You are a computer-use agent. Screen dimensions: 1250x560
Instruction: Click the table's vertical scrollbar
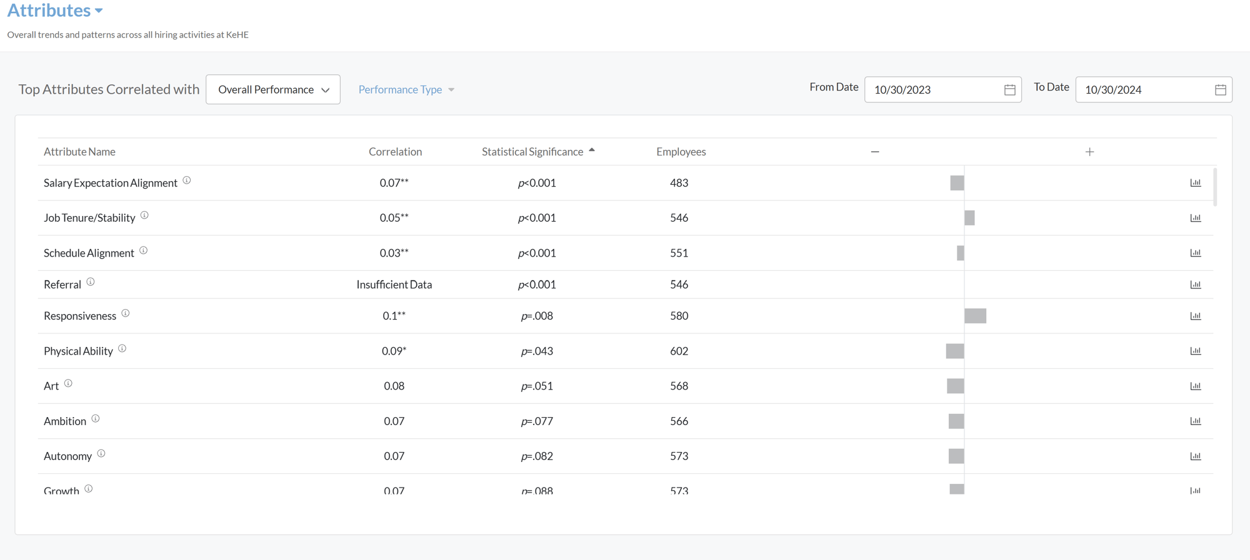pyautogui.click(x=1215, y=187)
